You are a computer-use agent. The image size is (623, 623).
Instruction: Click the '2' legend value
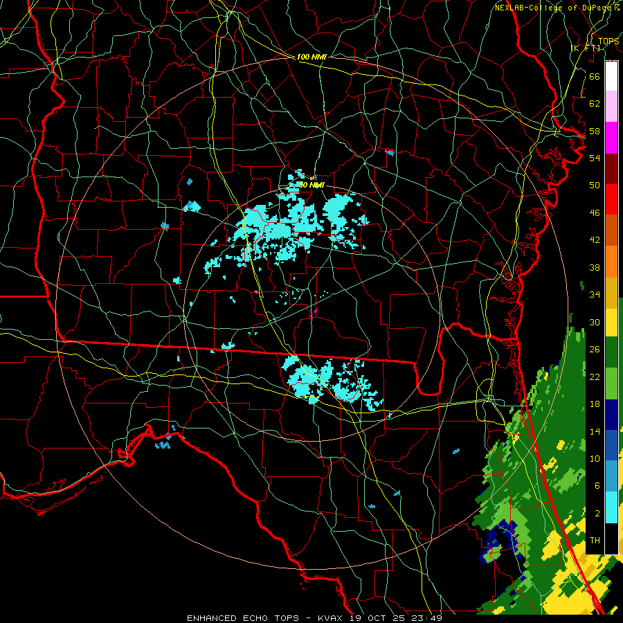tap(597, 514)
